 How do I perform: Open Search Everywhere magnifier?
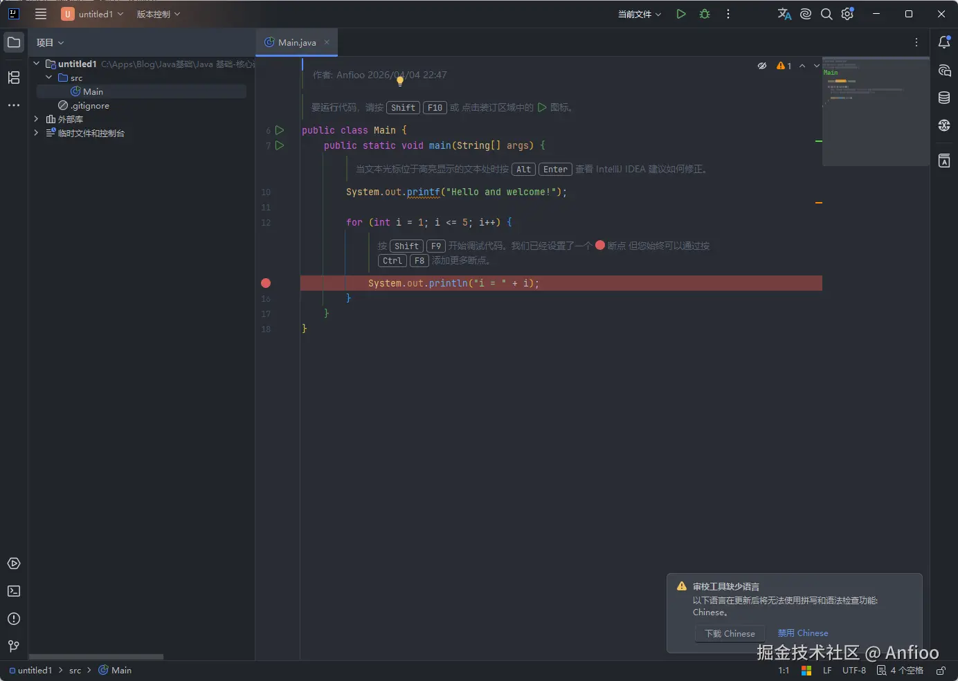click(x=826, y=14)
